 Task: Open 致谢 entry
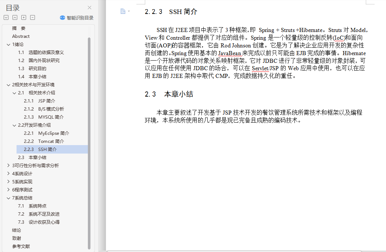click(x=17, y=238)
